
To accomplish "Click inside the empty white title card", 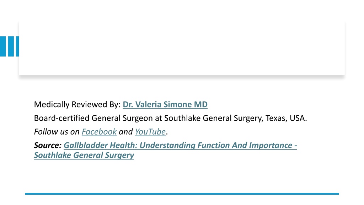I will point(182,48).
